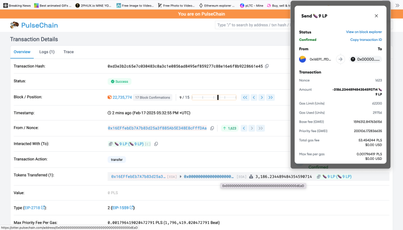Click the Gas Limit 62200 value

pos(377,103)
